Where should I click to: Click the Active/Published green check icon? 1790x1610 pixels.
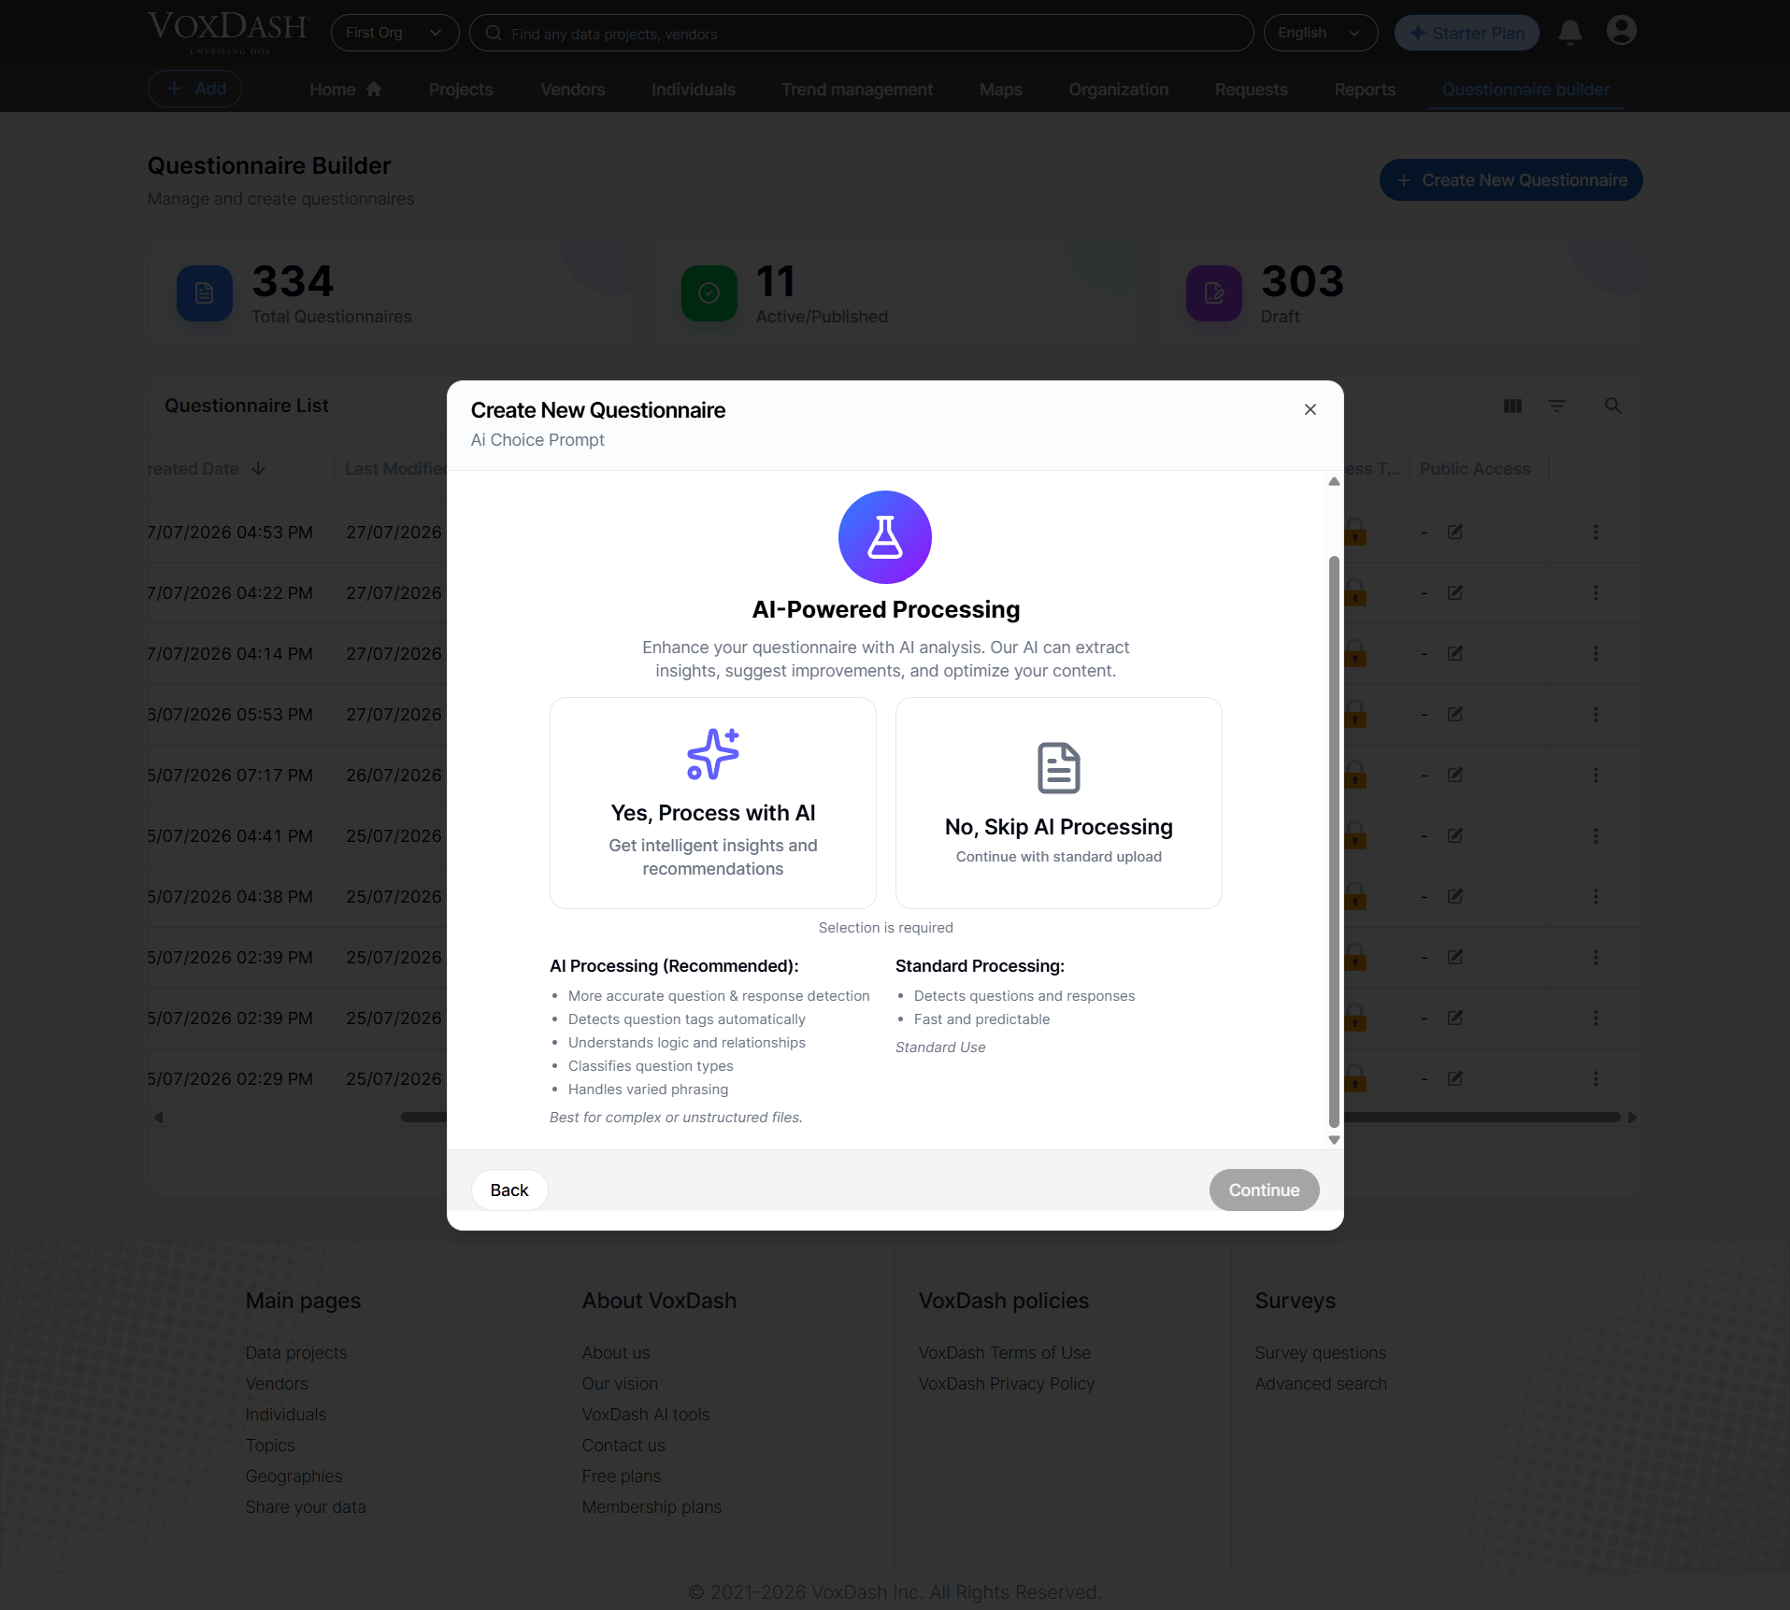point(709,293)
